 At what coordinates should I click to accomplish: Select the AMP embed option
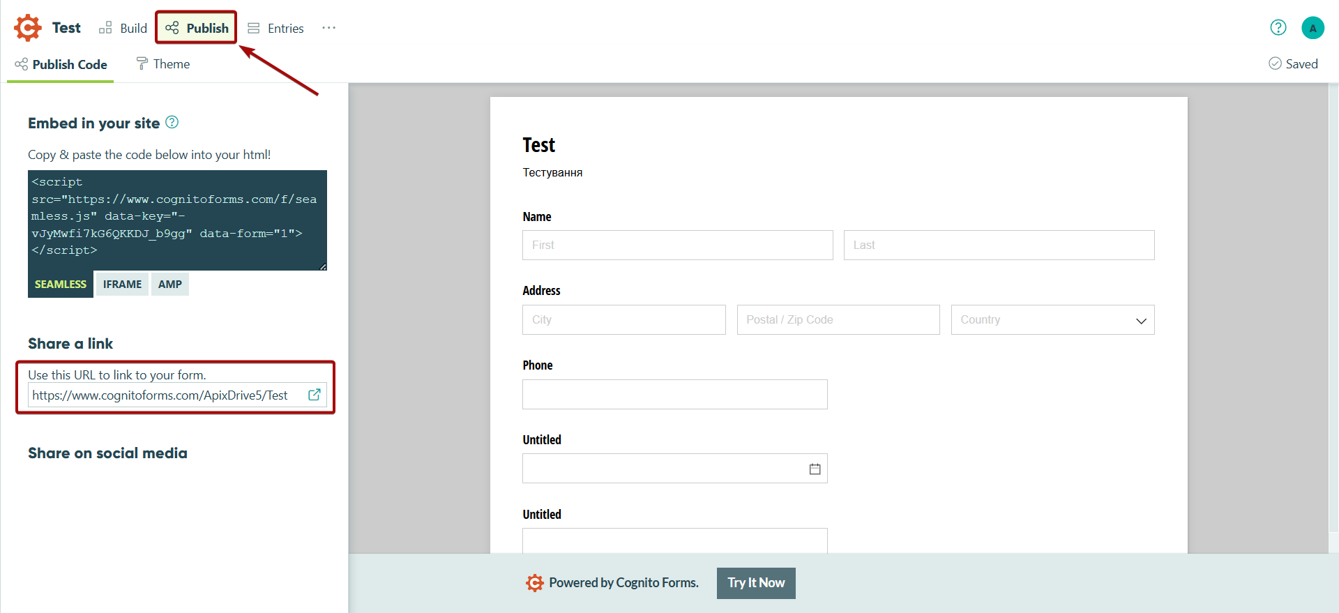[170, 284]
